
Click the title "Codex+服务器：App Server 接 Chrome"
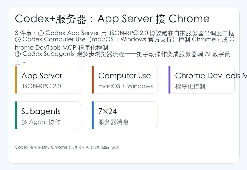pyautogui.click(x=112, y=19)
